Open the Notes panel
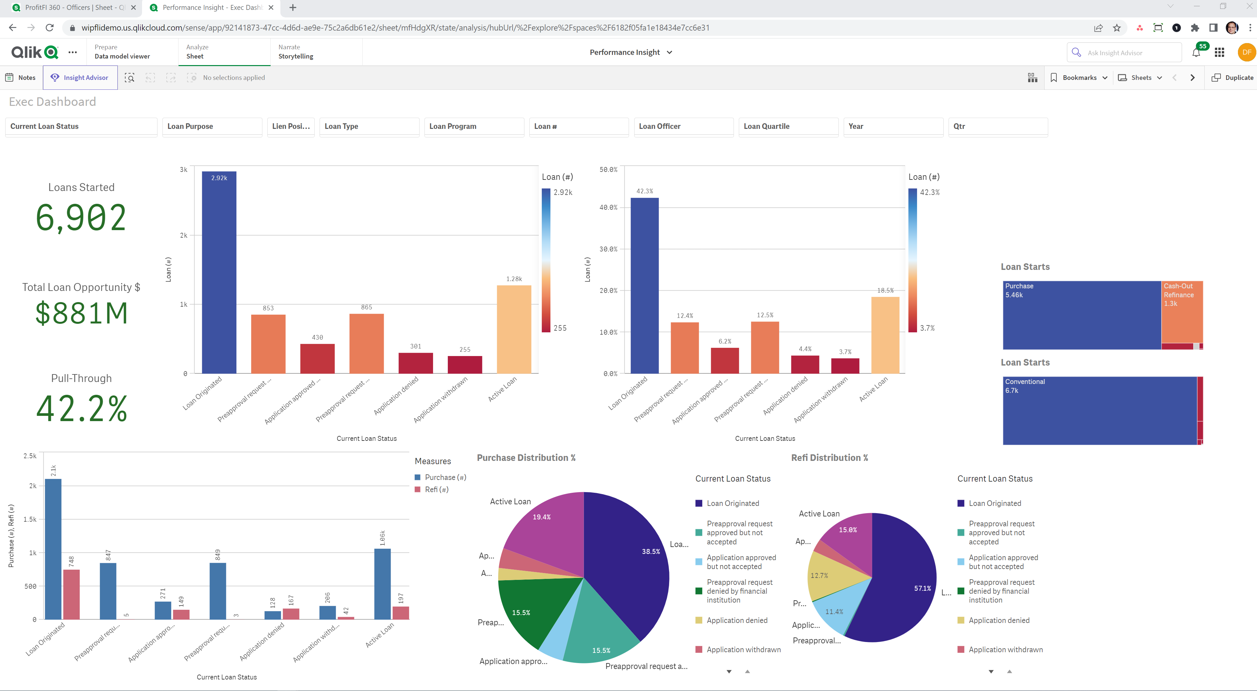This screenshot has width=1257, height=691. click(20, 78)
